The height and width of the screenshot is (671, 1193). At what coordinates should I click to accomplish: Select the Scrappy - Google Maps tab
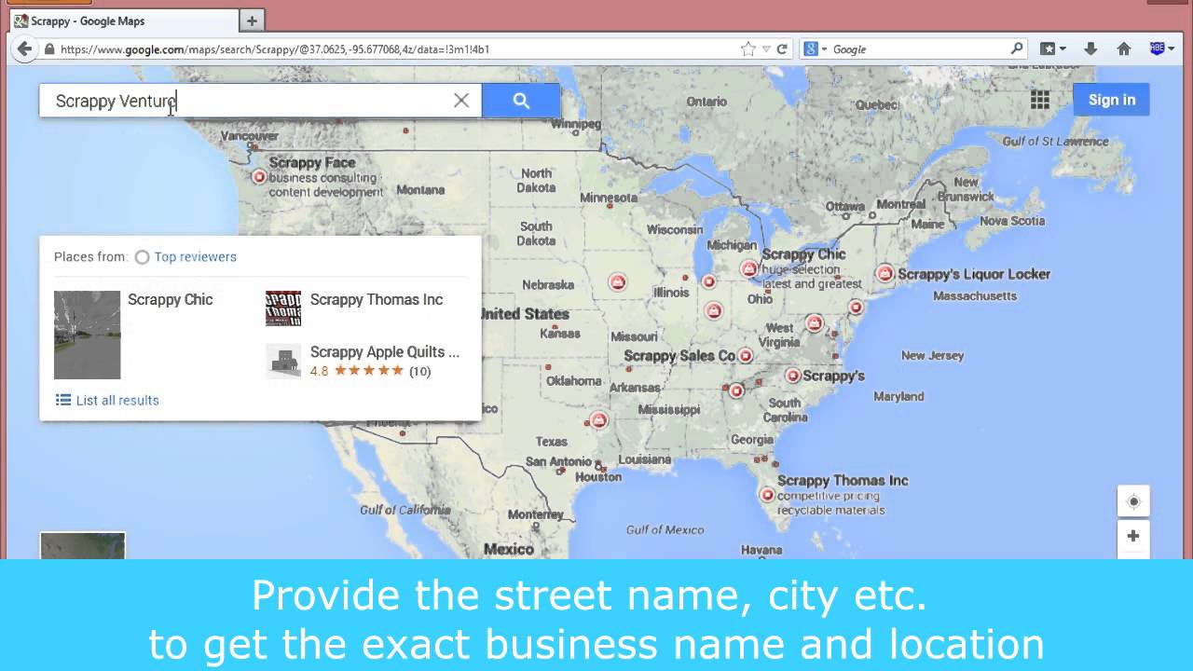point(123,21)
